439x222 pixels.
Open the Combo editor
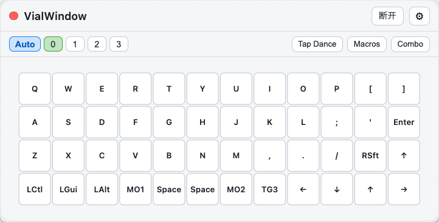[410, 44]
